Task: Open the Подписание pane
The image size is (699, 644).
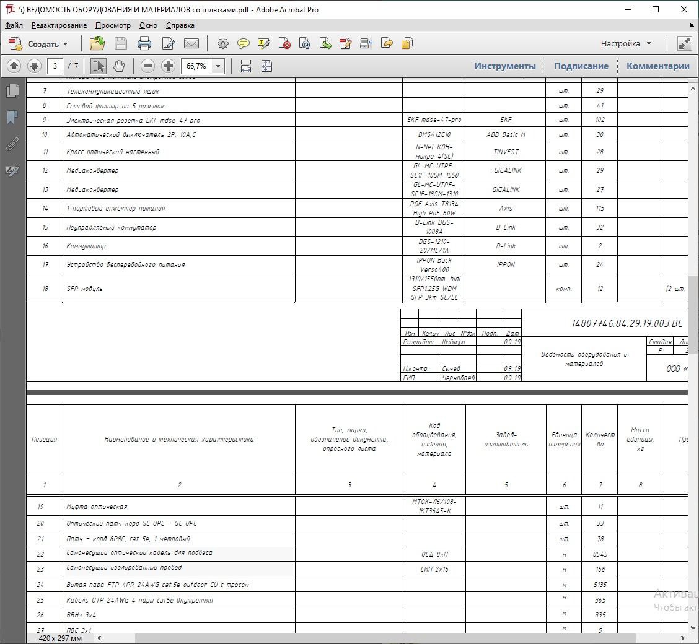Action: [581, 66]
